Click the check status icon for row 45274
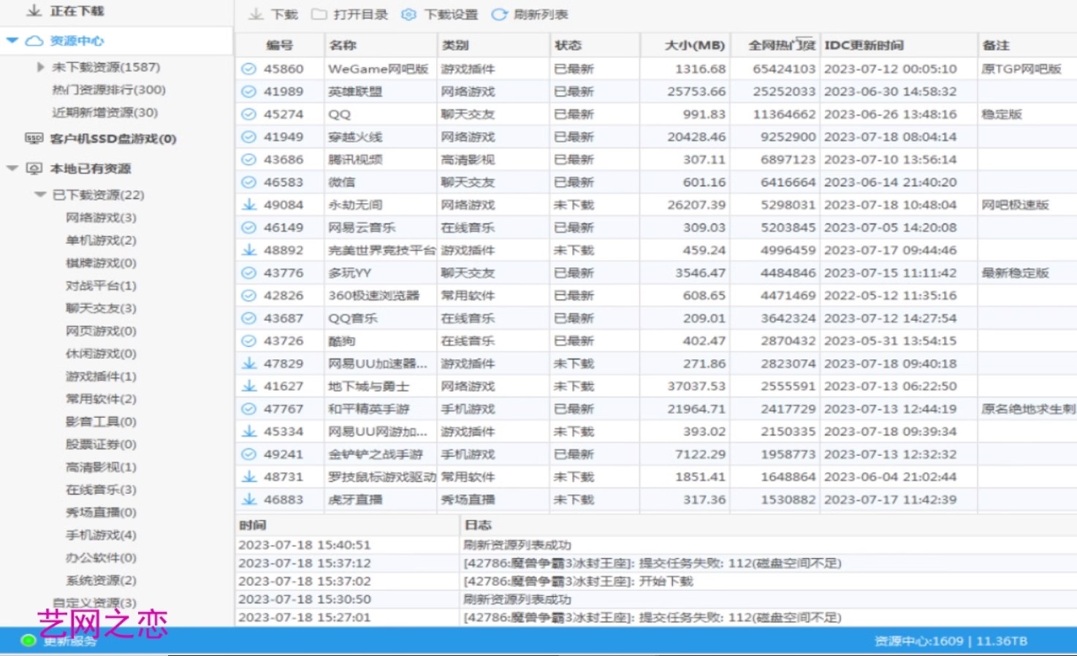 coord(249,114)
